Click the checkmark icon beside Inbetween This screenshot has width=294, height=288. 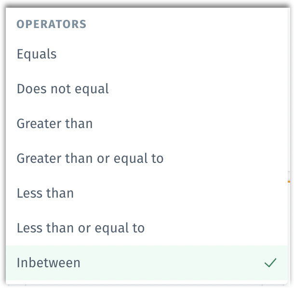click(x=270, y=263)
